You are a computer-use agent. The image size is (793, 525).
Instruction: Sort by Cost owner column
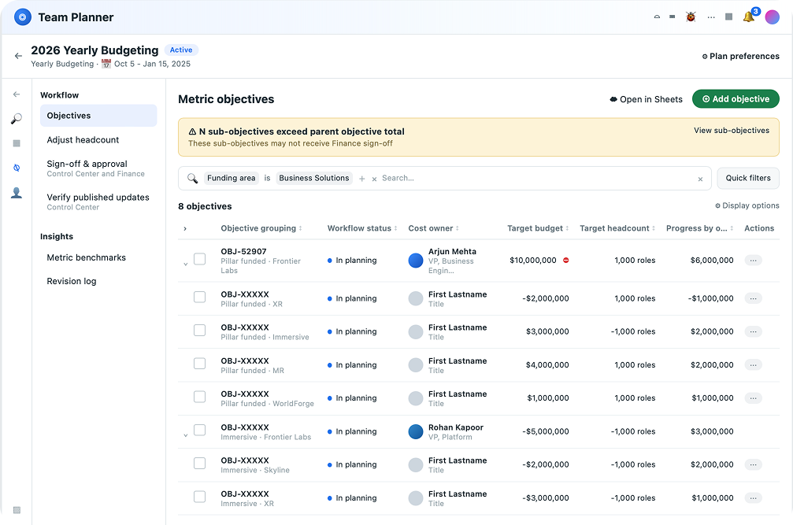[x=433, y=228]
